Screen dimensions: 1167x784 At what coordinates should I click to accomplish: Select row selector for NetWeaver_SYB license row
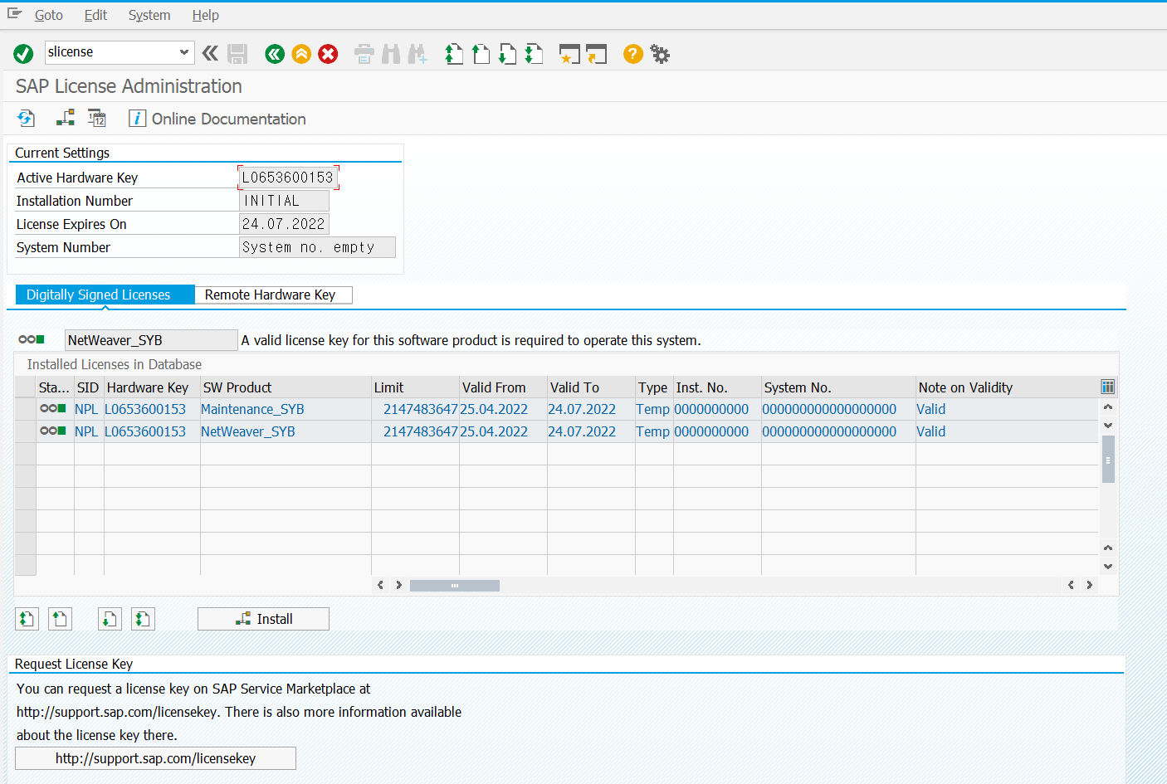25,431
